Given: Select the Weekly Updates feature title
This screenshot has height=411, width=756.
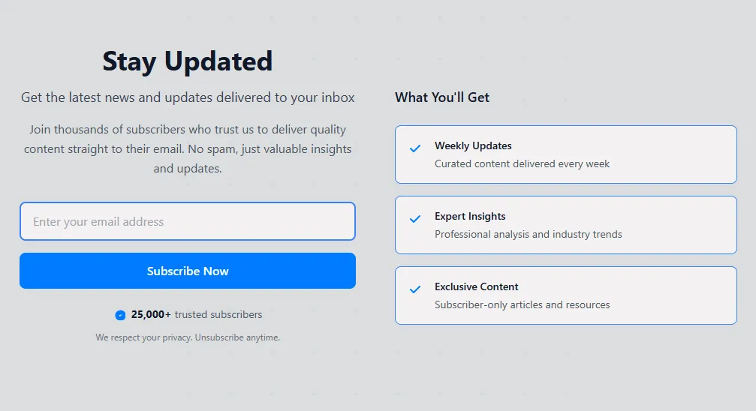Looking at the screenshot, I should (x=473, y=145).
